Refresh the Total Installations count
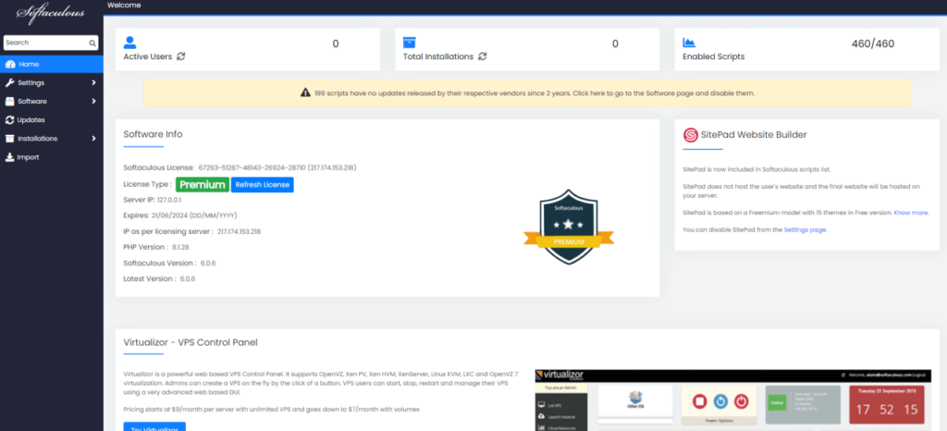 483,56
